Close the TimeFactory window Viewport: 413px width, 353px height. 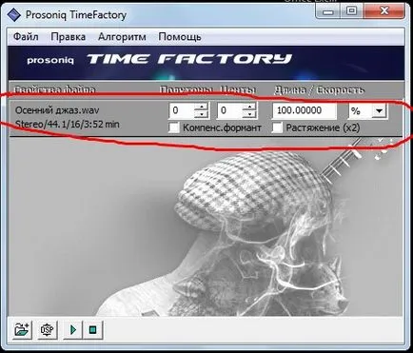click(383, 11)
